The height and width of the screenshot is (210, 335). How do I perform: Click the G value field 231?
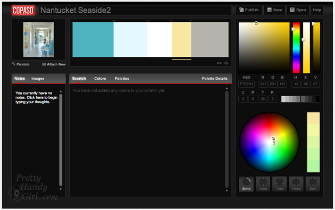coord(273,84)
